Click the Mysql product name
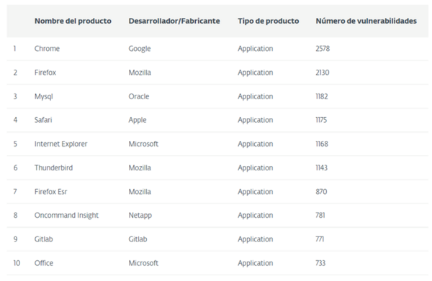The image size is (432, 281). click(x=43, y=97)
